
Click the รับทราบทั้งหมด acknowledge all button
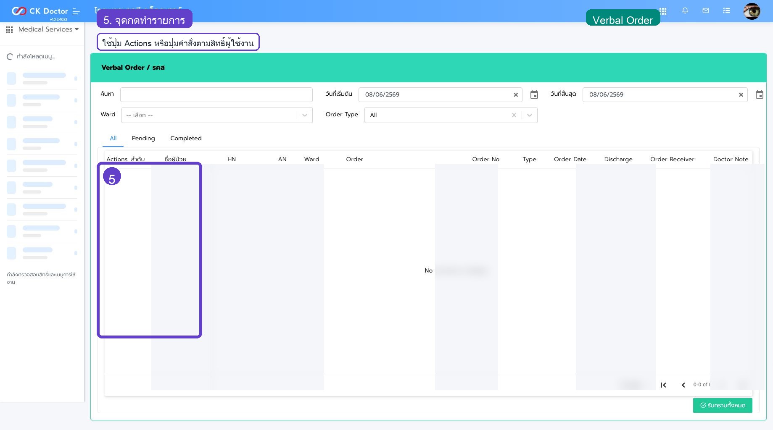coord(723,405)
